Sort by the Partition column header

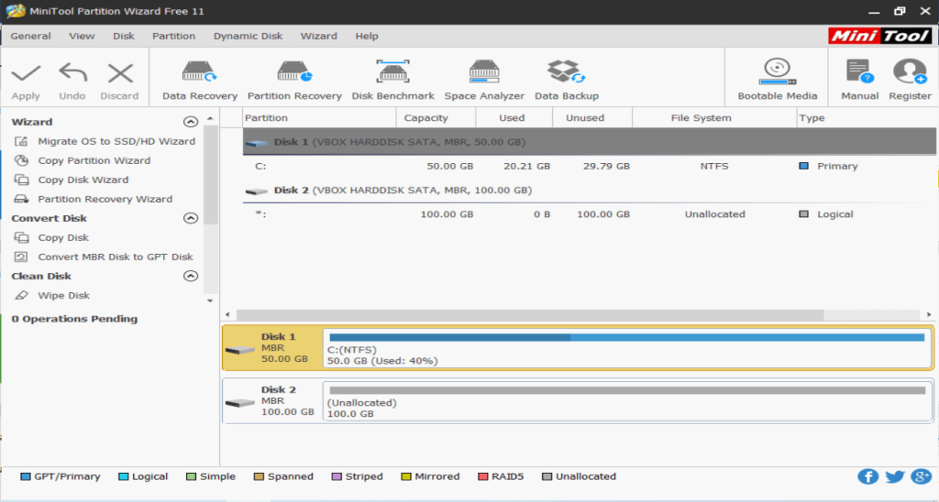coord(319,118)
